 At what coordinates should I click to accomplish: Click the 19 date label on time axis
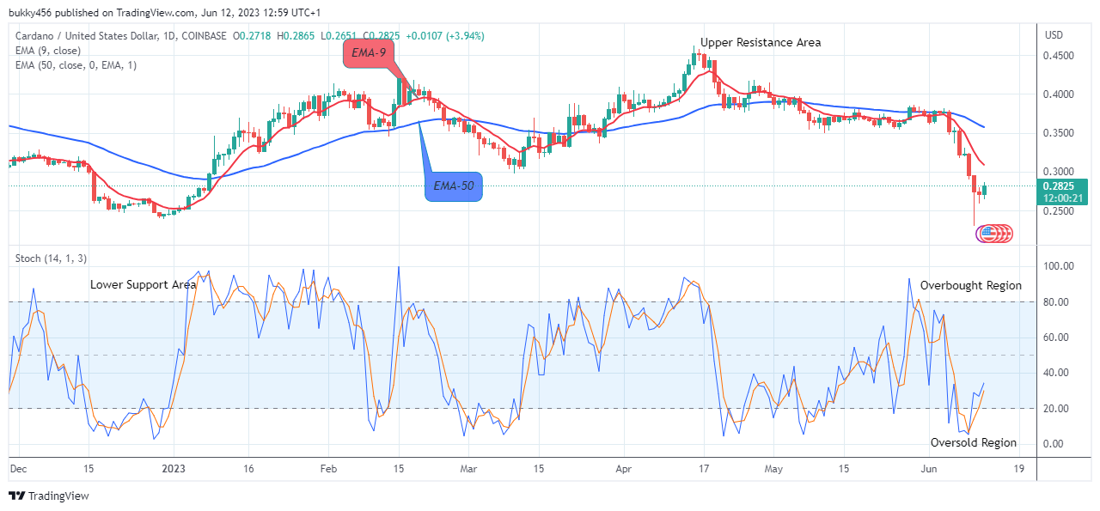(1018, 470)
